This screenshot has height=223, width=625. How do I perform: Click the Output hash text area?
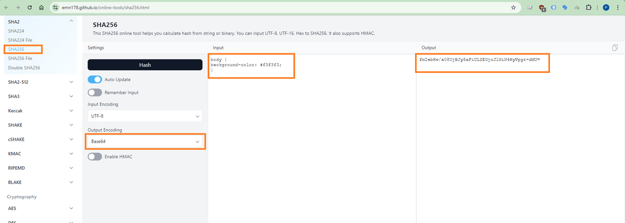coord(520,138)
